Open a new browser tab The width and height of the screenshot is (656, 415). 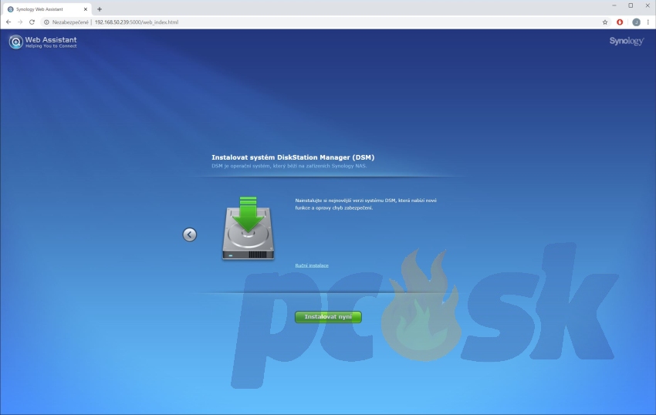coord(100,8)
